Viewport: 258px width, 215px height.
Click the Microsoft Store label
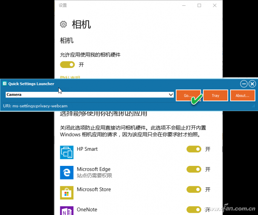coord(94,189)
